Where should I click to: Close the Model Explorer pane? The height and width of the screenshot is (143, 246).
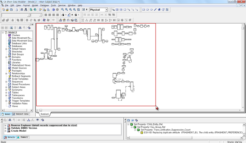click(32, 24)
